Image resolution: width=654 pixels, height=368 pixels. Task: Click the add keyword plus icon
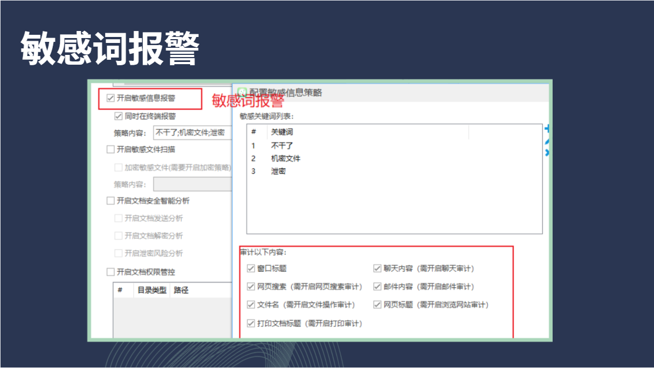click(547, 129)
